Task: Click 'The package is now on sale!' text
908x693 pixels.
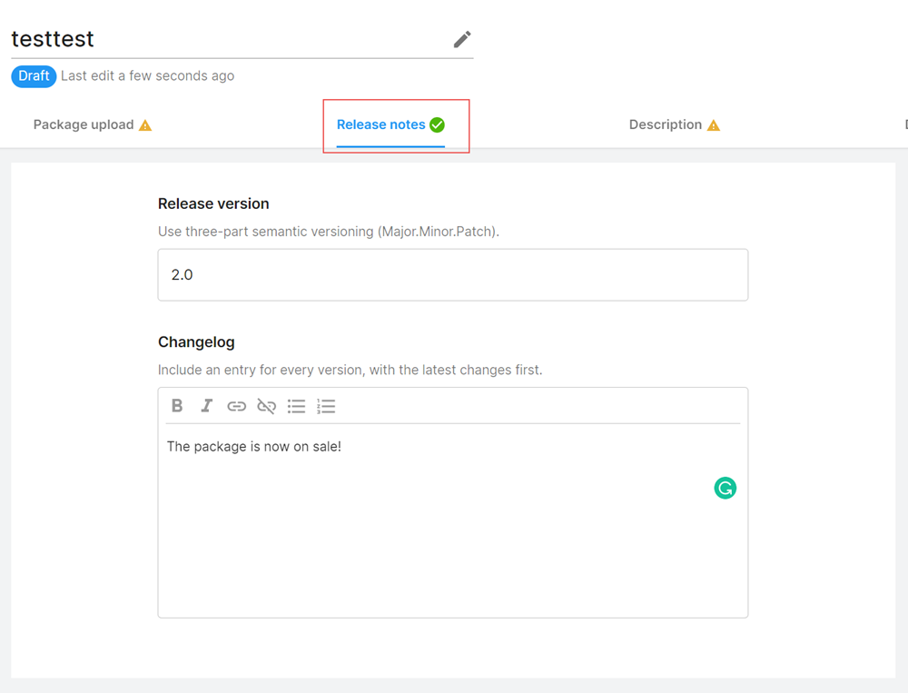Action: click(254, 446)
